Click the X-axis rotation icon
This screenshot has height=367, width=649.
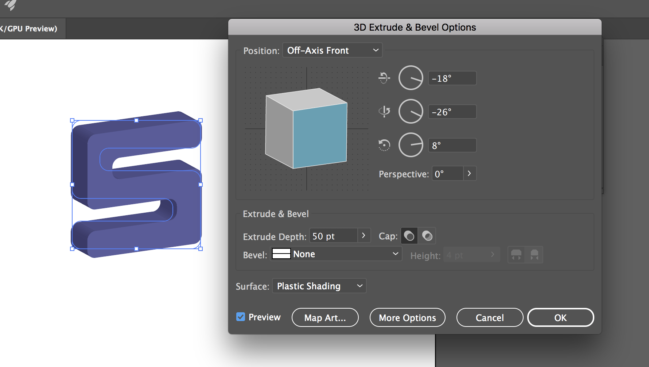384,78
